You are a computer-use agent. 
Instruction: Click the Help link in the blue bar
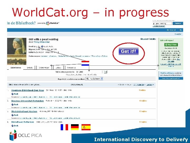pyautogui.click(x=180, y=30)
